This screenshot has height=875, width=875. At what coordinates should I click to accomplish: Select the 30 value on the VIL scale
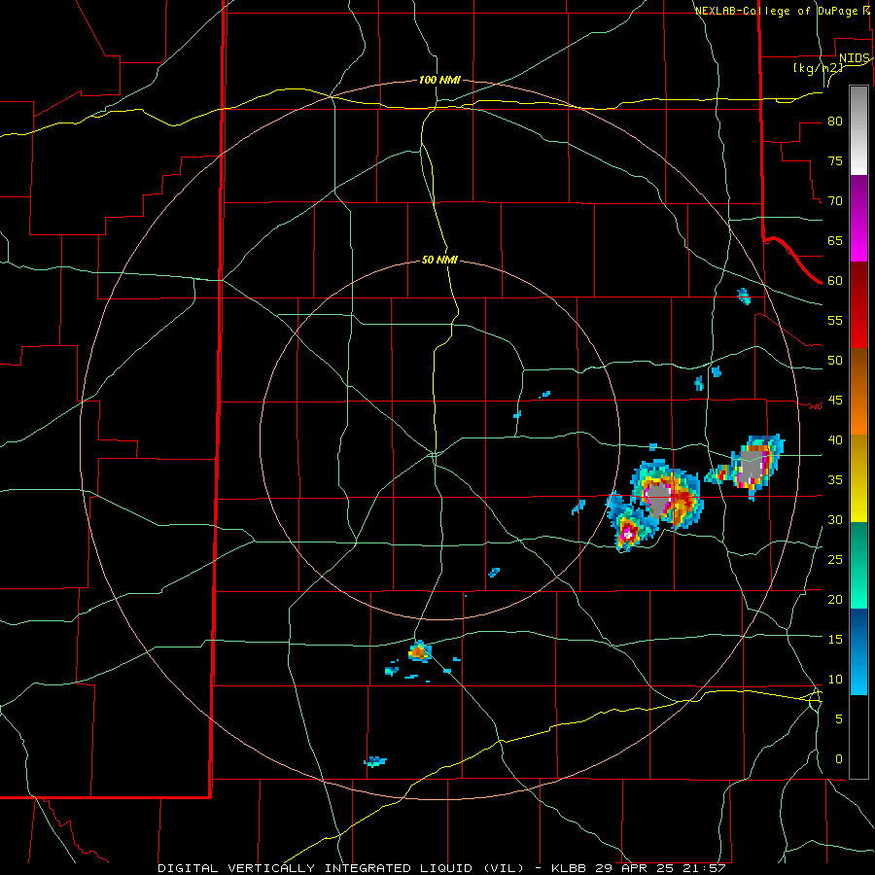(835, 519)
